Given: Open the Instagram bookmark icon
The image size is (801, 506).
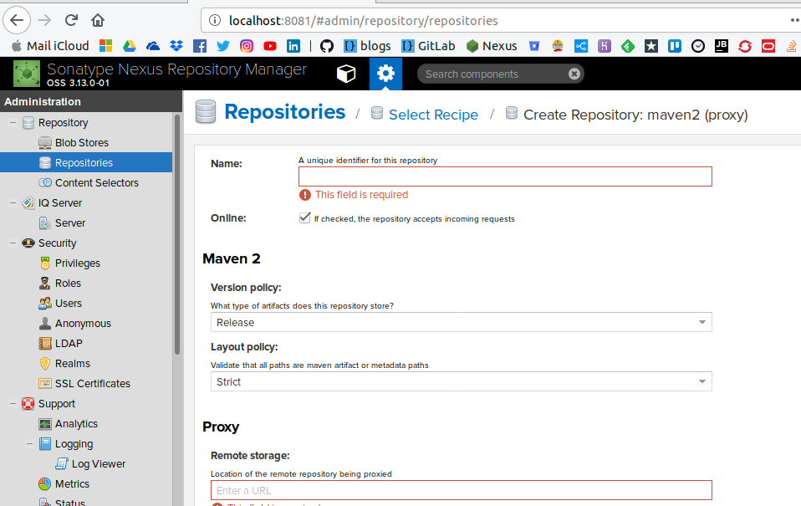Looking at the screenshot, I should pos(246,46).
